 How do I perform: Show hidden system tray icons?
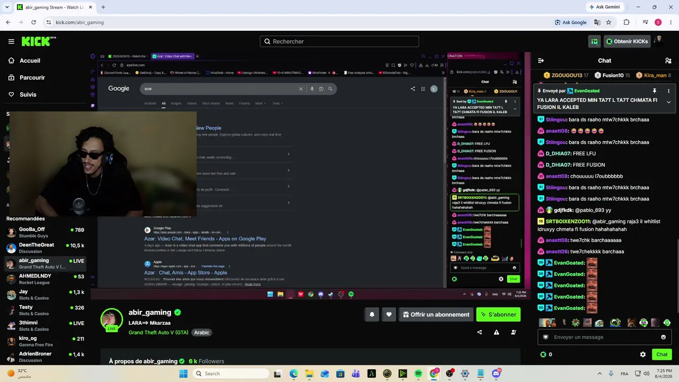coord(599,374)
